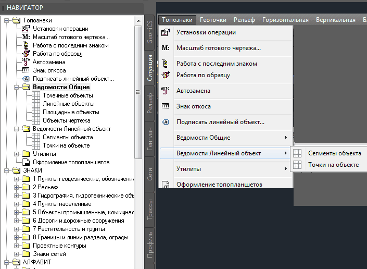
Task: Expand the 2 Рельеф folder in the tree
Action: coord(16,187)
